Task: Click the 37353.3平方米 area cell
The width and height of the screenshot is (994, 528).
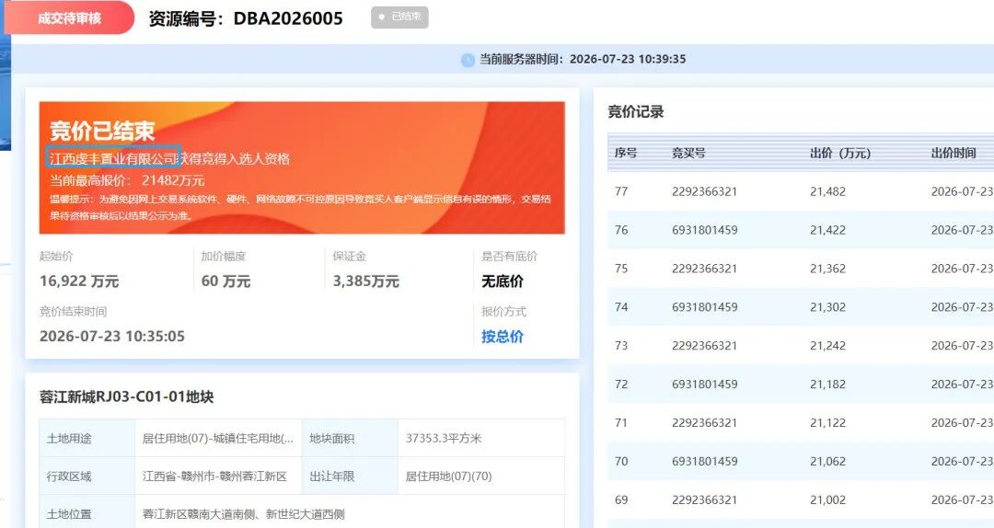Action: pyautogui.click(x=481, y=438)
